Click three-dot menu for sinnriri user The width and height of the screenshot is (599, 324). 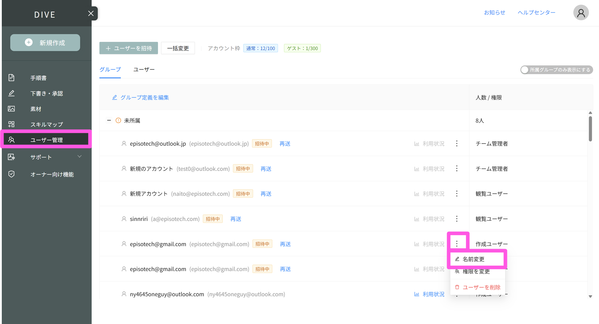click(x=457, y=219)
